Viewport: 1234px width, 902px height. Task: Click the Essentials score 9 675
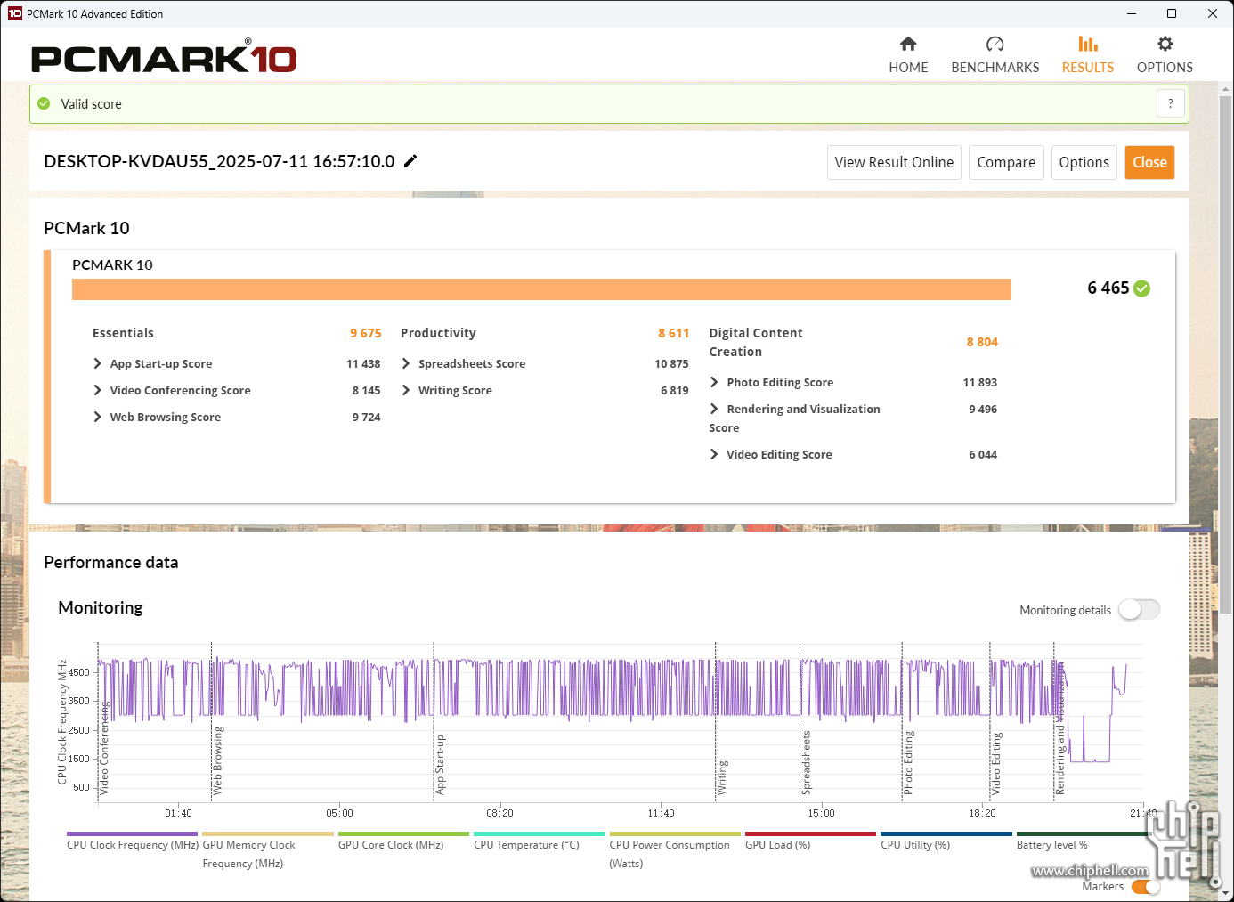tap(365, 333)
